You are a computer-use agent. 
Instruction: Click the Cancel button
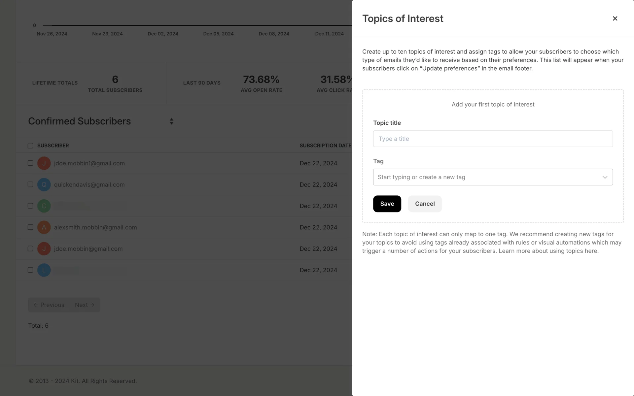[425, 204]
